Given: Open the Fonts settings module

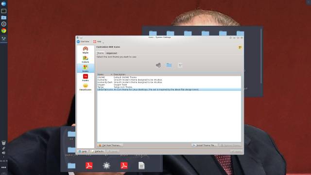Looking at the screenshot, I should 86,78.
